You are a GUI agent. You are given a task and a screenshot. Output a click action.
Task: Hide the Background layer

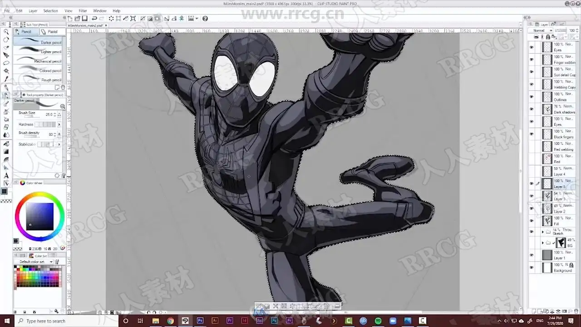pos(532,268)
